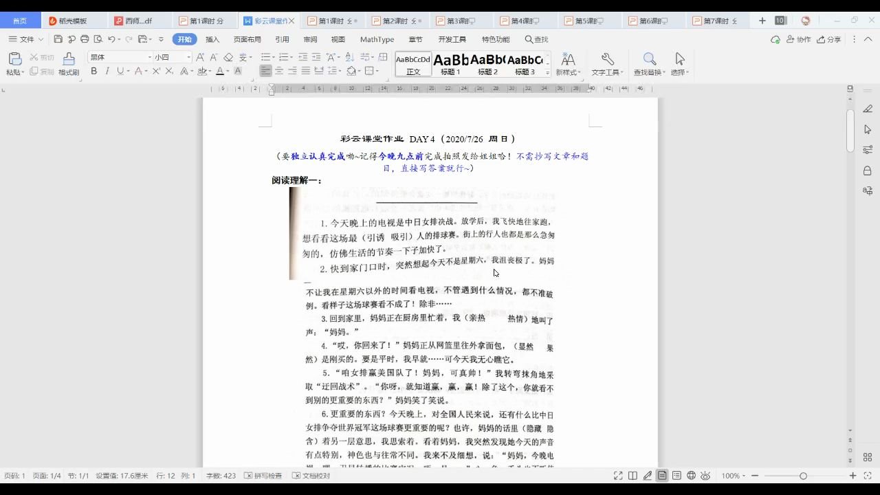Switch to web layout globe icon in status bar

(x=691, y=476)
